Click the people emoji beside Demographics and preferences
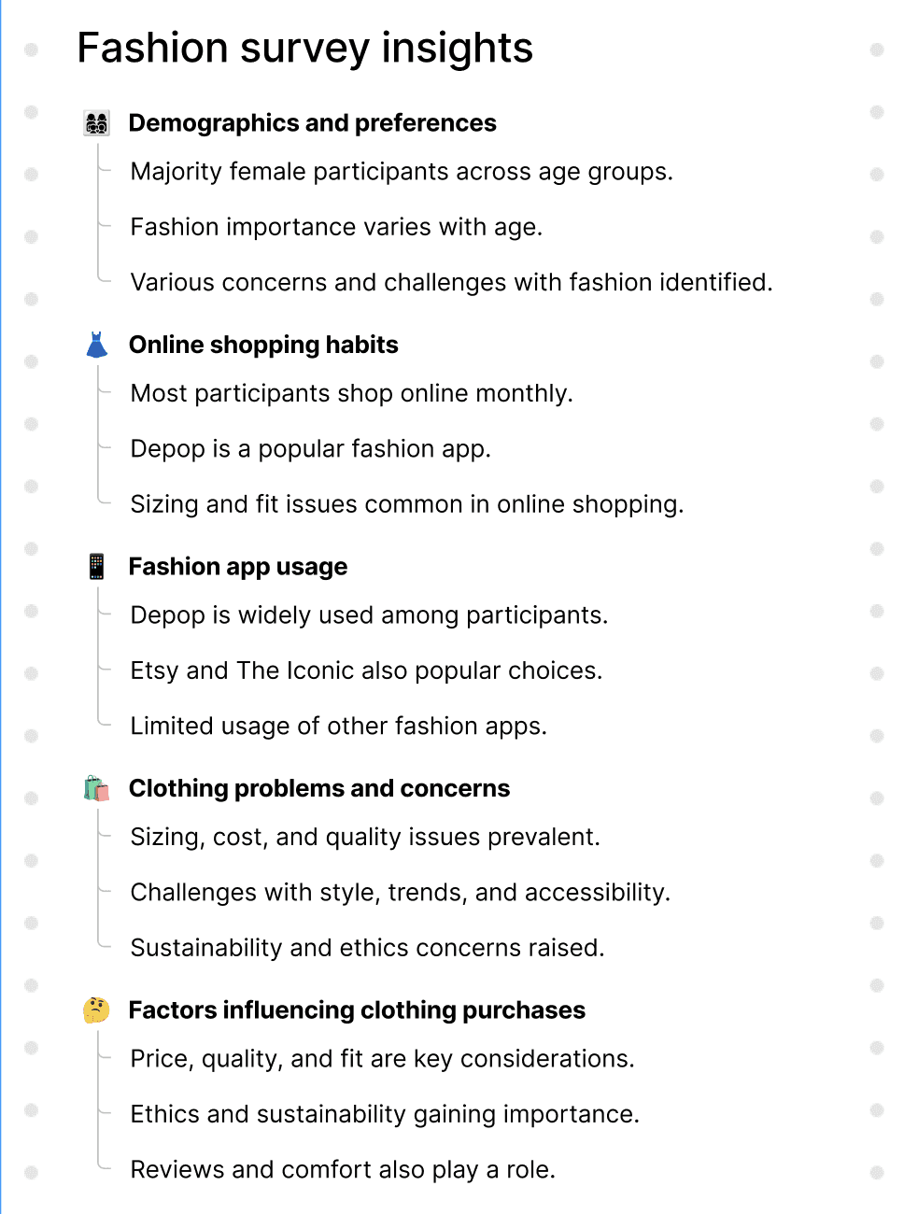The image size is (904, 1214). pyautogui.click(x=97, y=123)
